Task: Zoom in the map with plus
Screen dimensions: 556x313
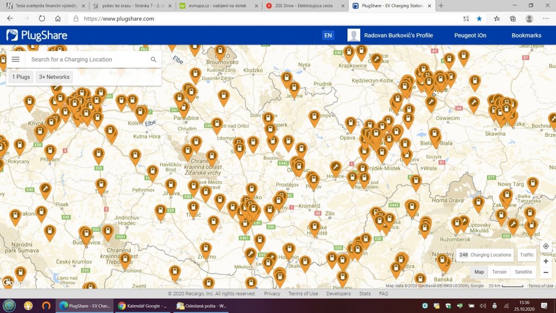Action: [x=546, y=261]
